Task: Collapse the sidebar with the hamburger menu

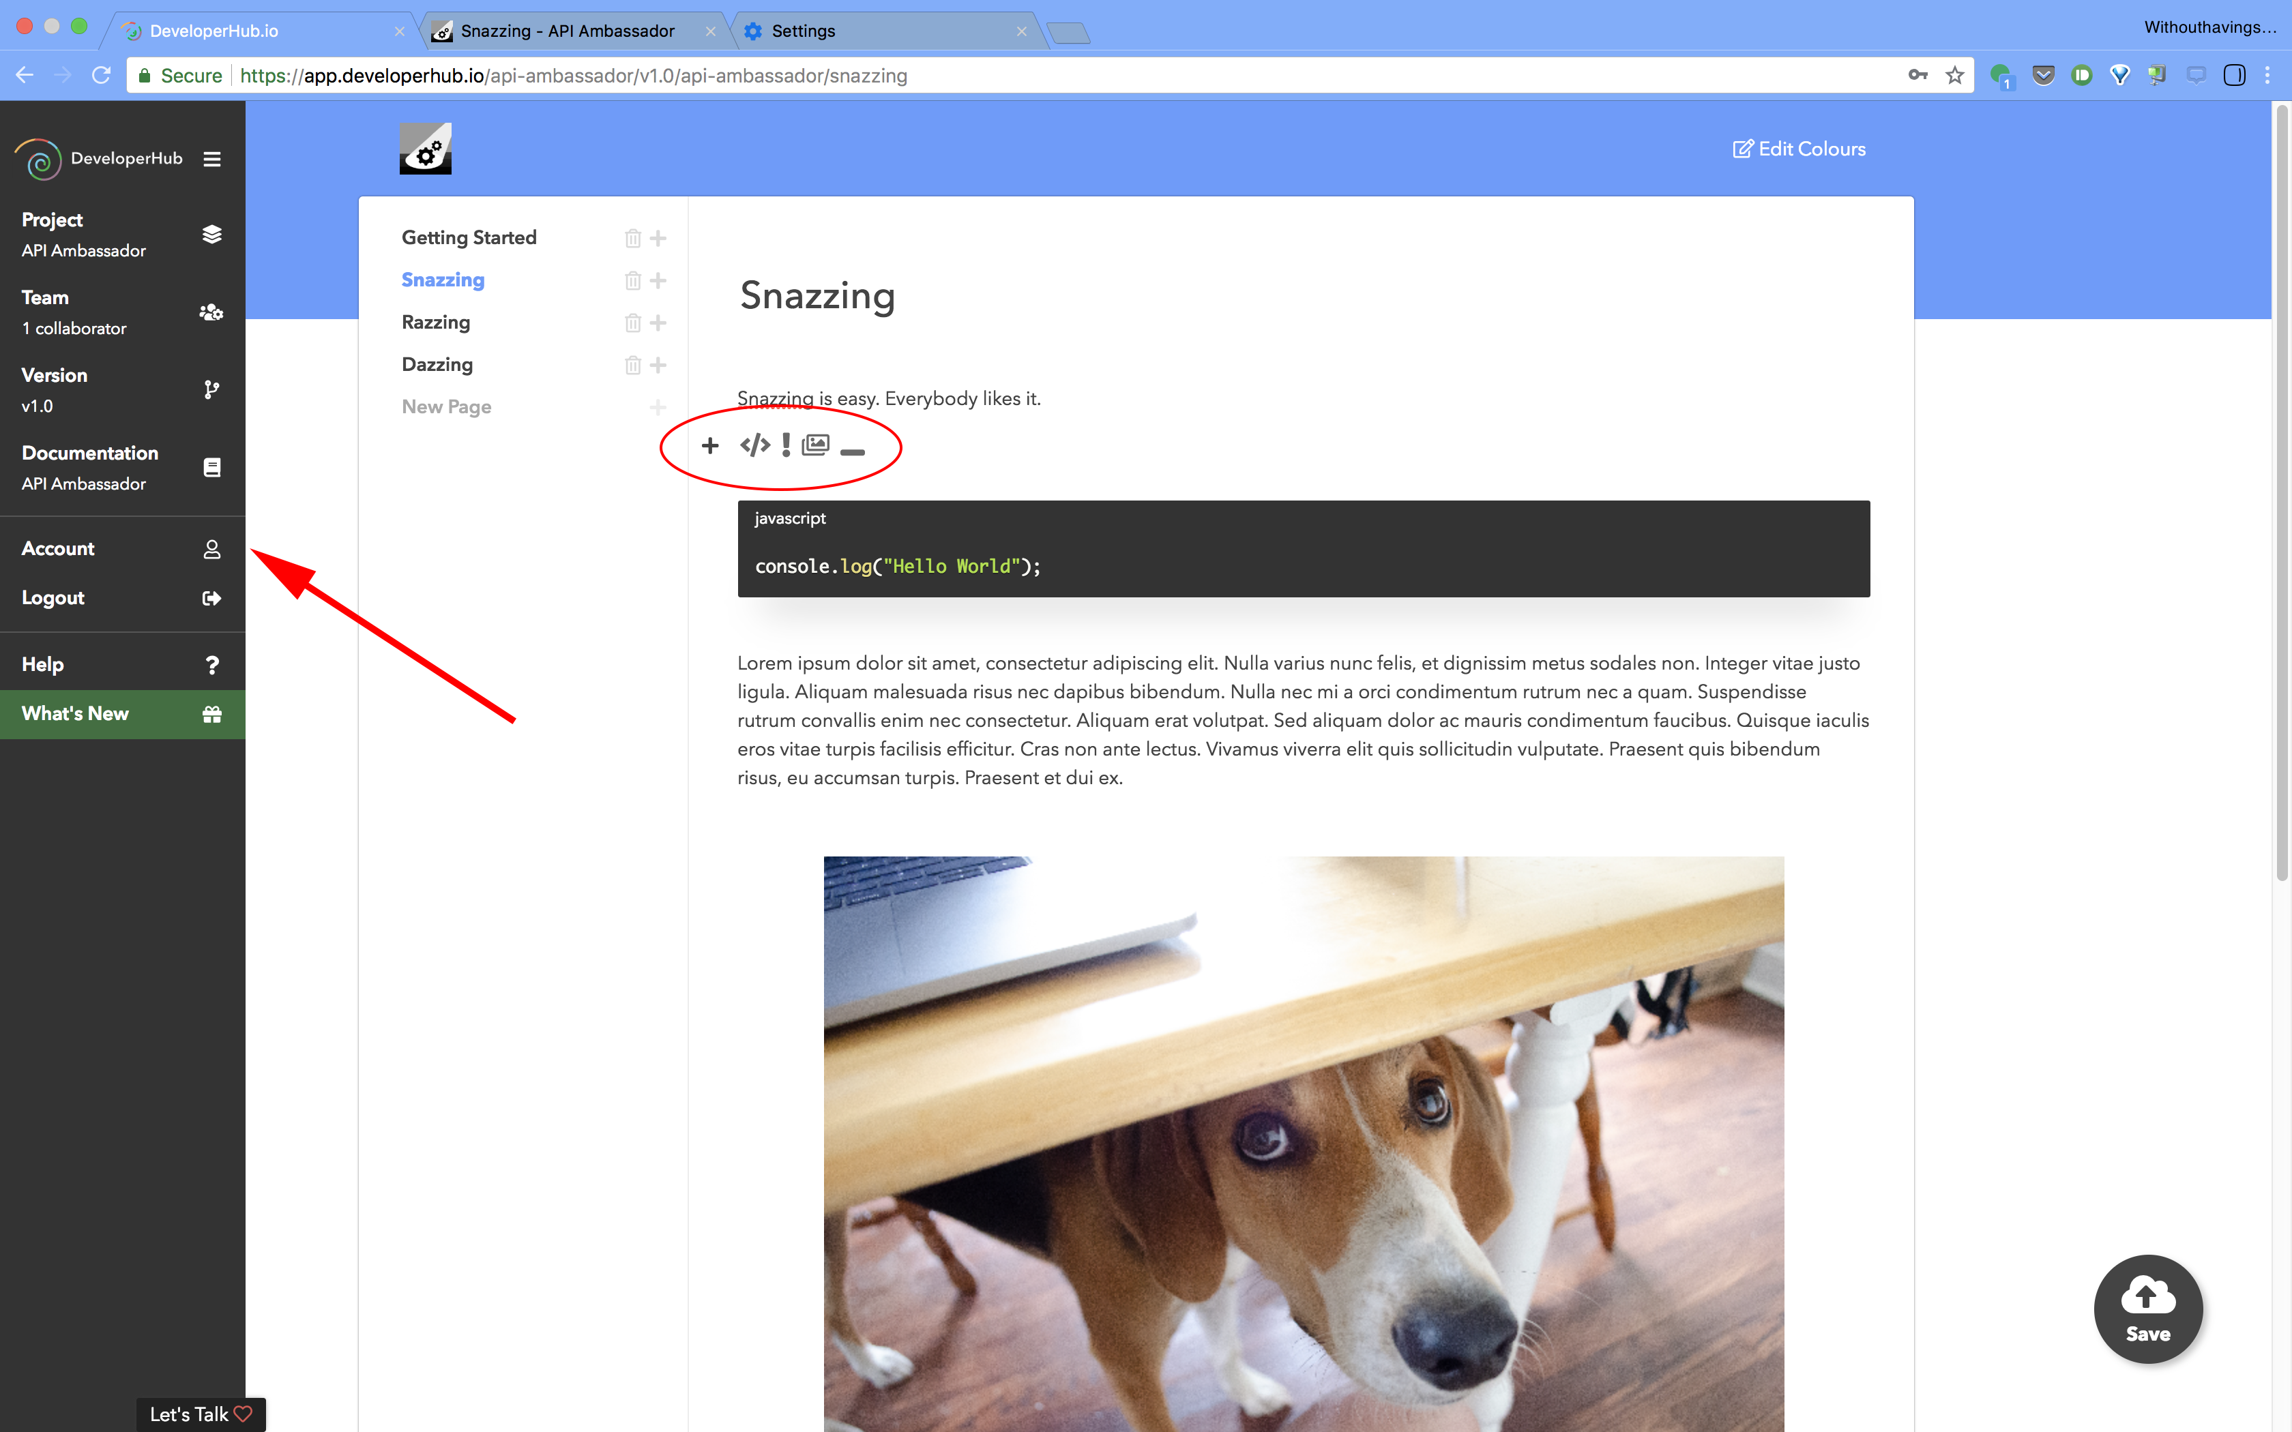Action: [x=212, y=159]
